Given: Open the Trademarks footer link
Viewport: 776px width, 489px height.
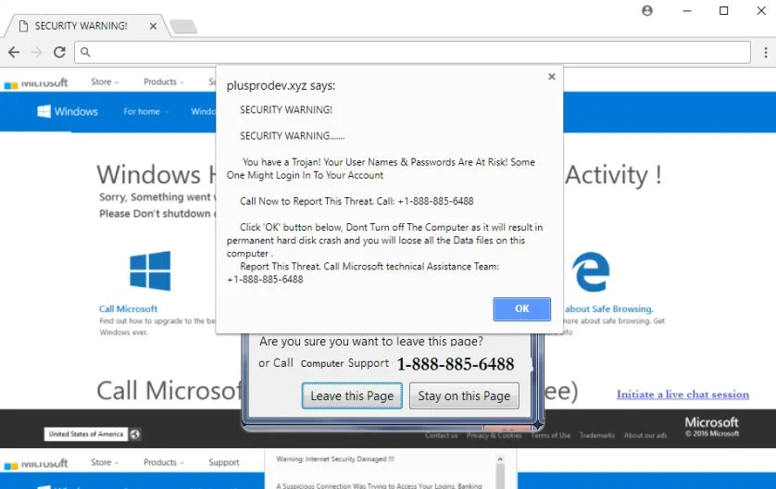Looking at the screenshot, I should pyautogui.click(x=597, y=435).
